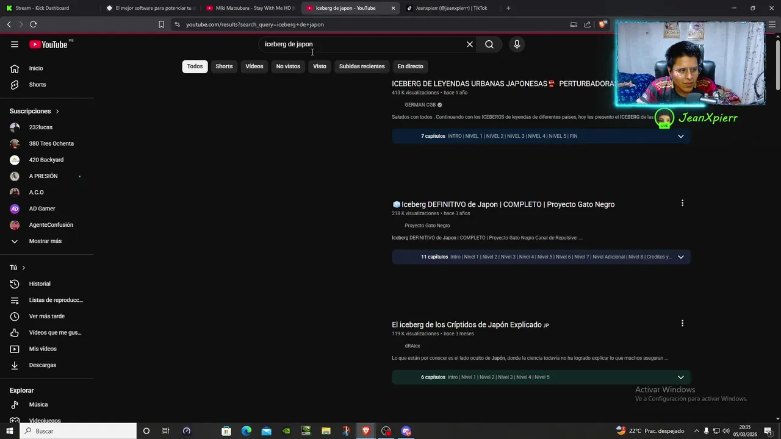Screen dimensions: 781x439
Task: Expand the 11 capítulos chapter list
Action: (x=681, y=257)
